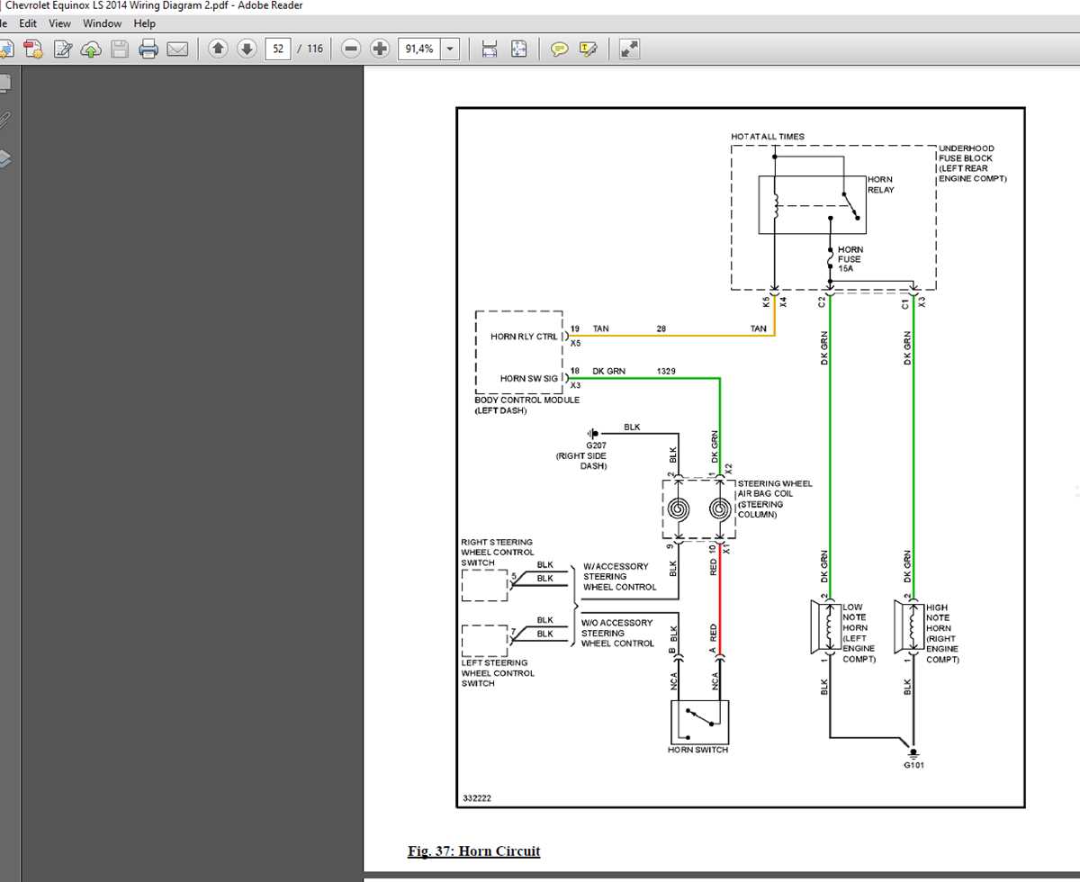Click the 'HIGH NOTE HORN' label
Viewport: 1080px width, 882px height.
coord(939,617)
